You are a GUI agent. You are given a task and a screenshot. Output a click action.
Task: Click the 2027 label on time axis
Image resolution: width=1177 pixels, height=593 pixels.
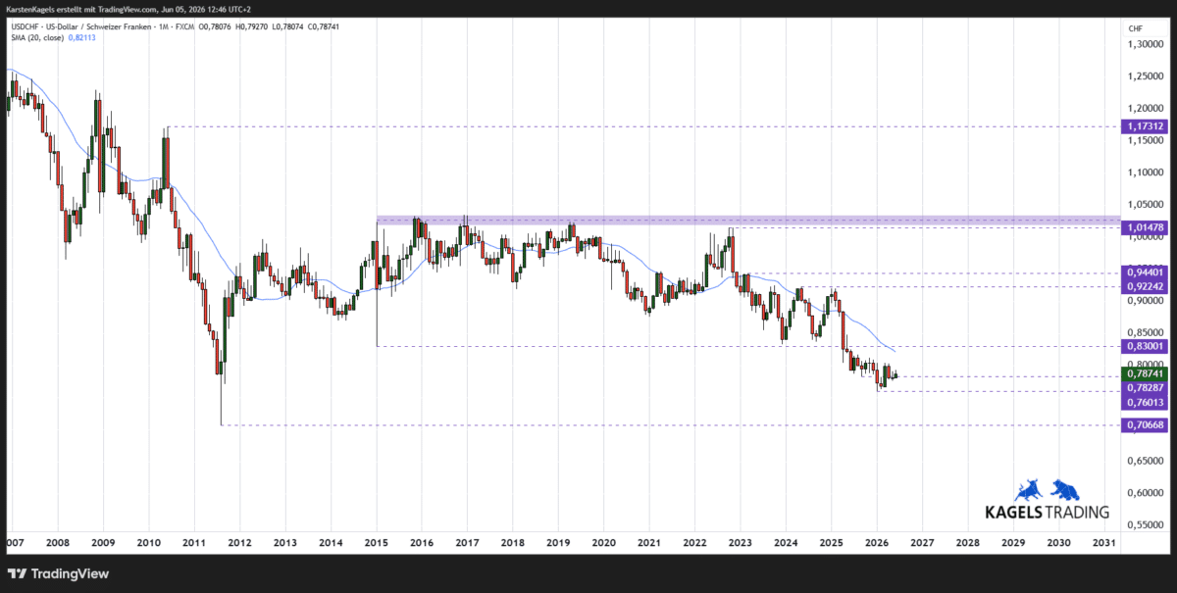pos(922,542)
